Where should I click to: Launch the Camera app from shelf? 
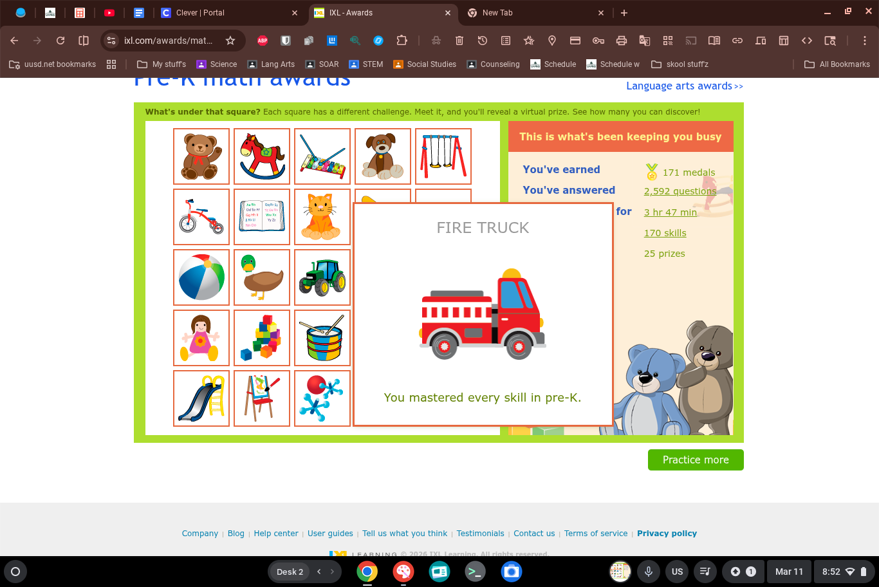pyautogui.click(x=512, y=572)
